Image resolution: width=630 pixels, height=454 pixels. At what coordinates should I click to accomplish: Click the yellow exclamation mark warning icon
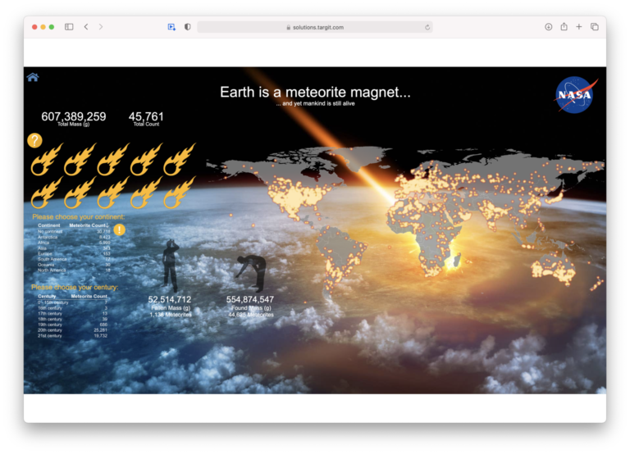pos(119,229)
